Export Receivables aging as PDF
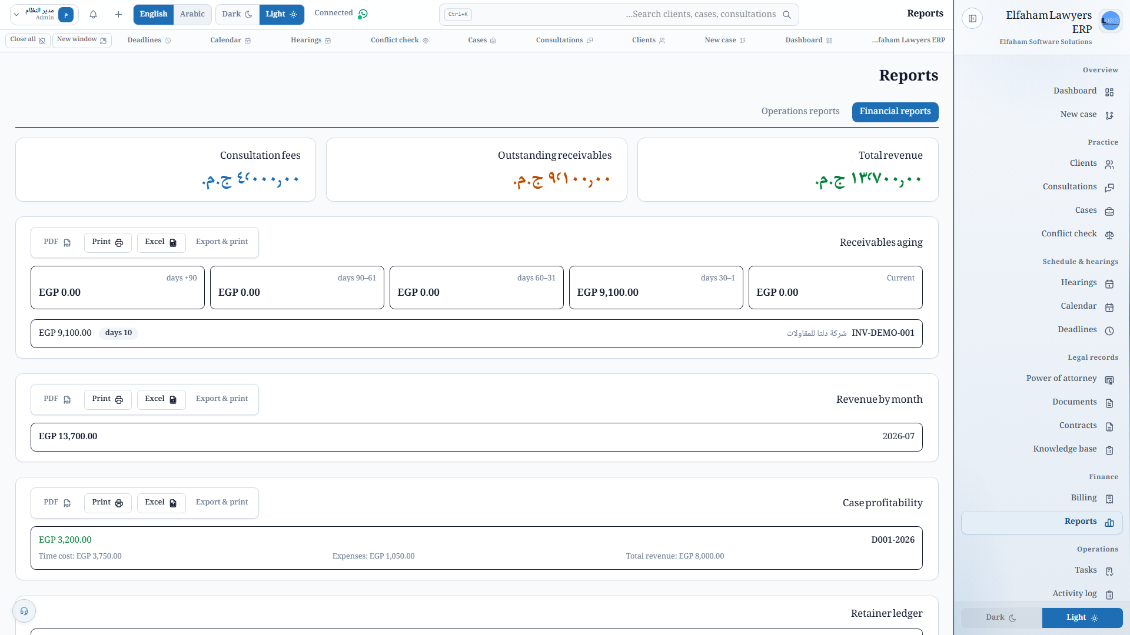Image resolution: width=1130 pixels, height=635 pixels. coord(57,242)
